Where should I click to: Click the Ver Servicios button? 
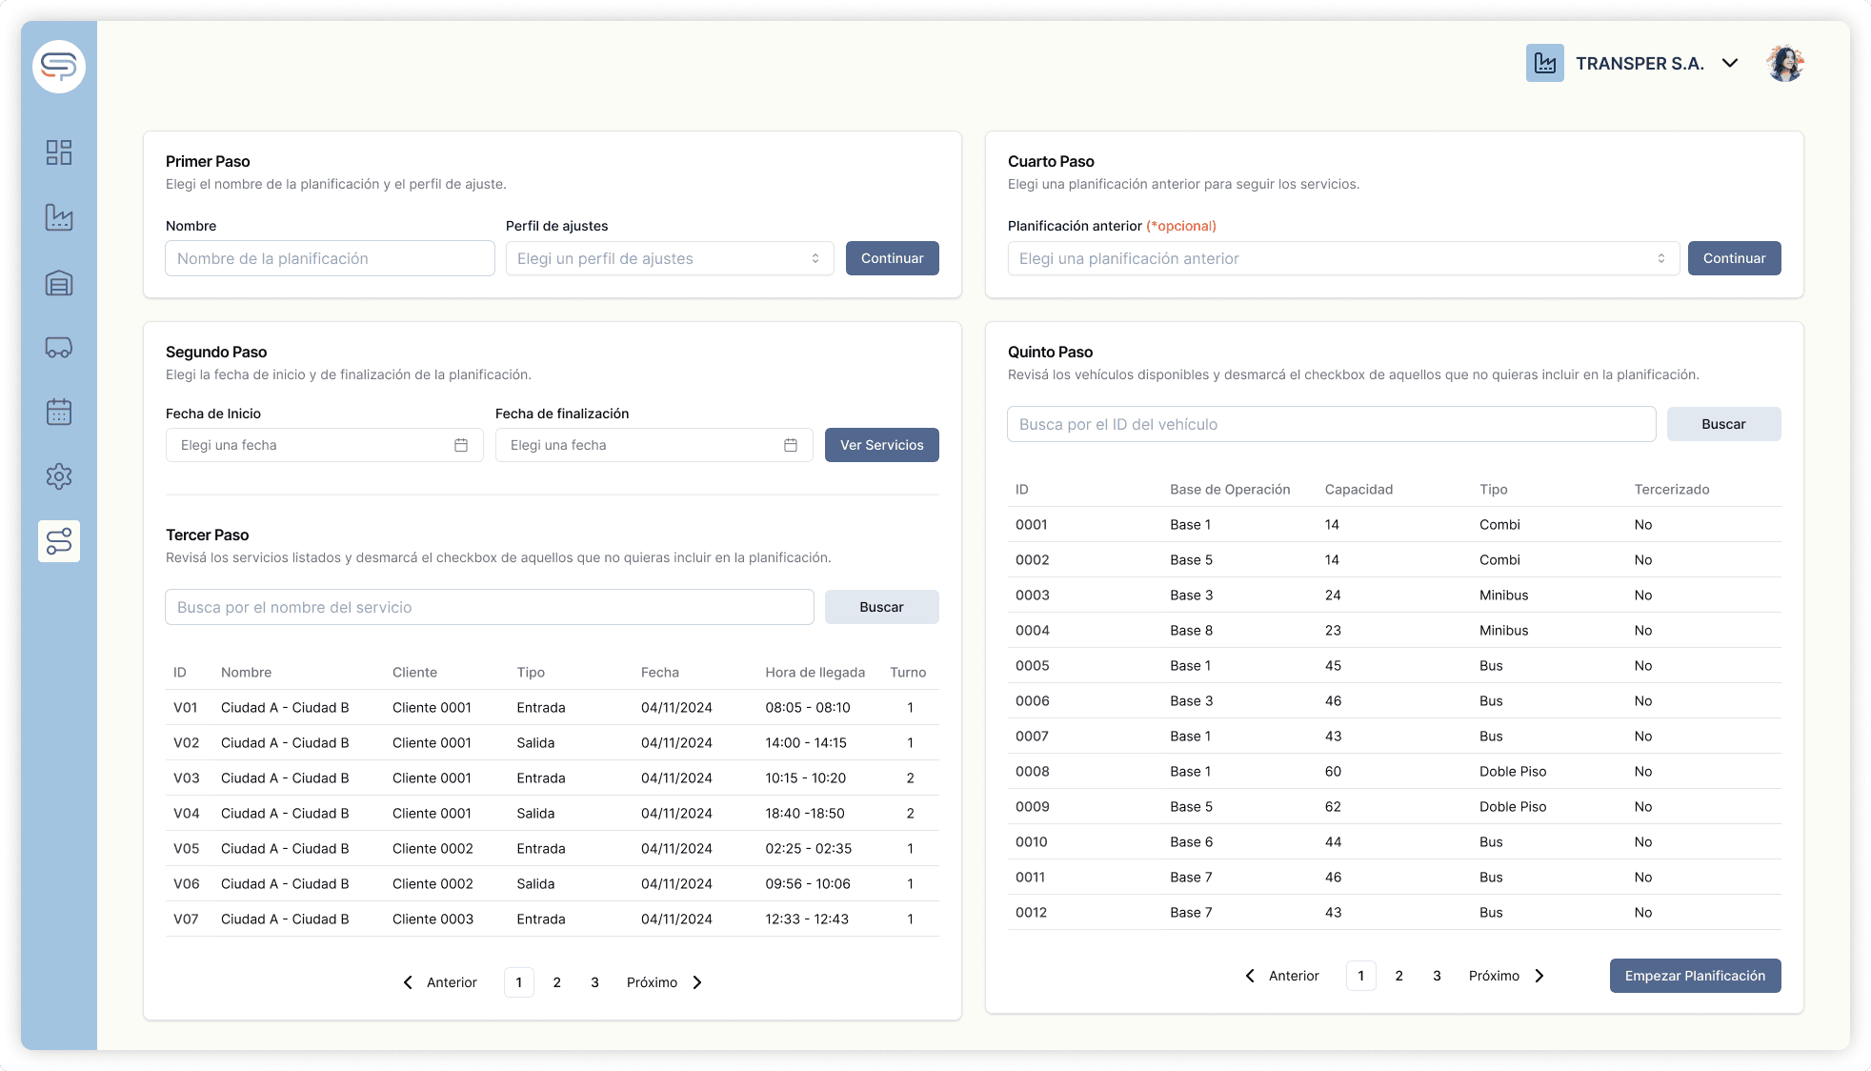point(881,444)
